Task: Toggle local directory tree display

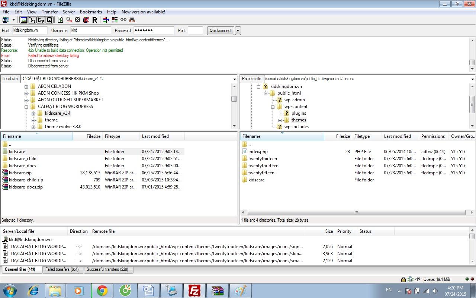Action: [x=32, y=20]
